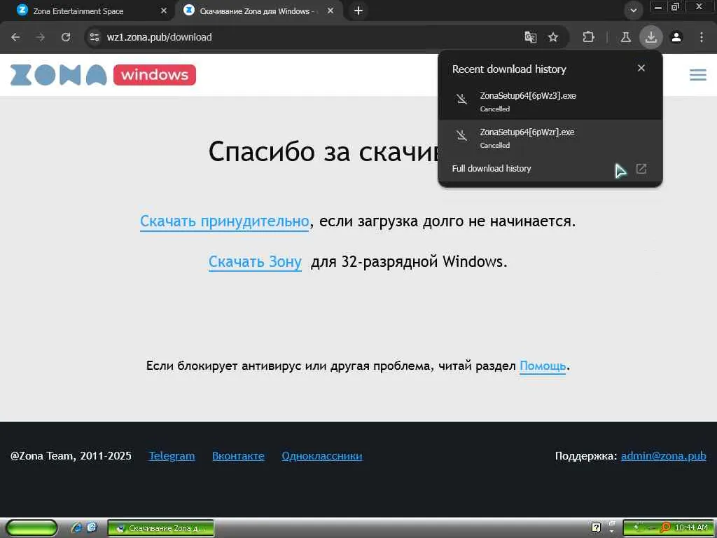Bookmark this page with the star icon
Viewport: 717px width, 538px height.
pos(553,37)
